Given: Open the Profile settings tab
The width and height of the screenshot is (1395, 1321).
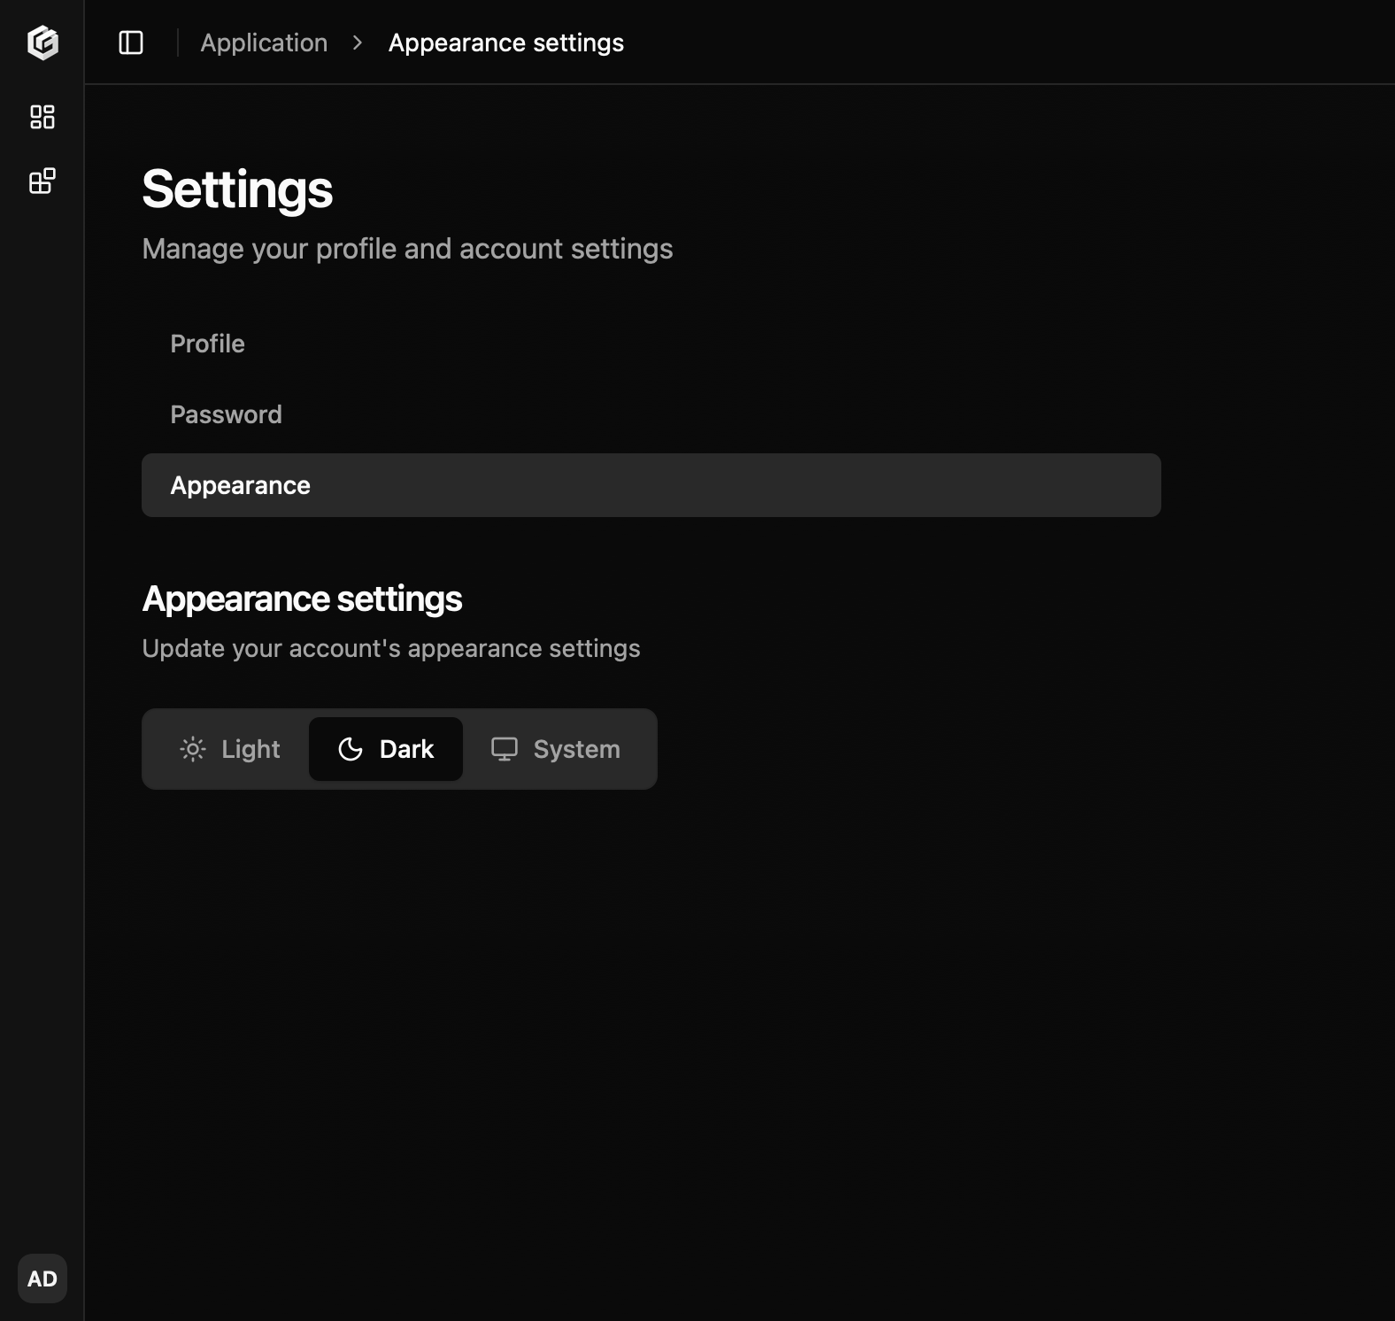Looking at the screenshot, I should (651, 344).
